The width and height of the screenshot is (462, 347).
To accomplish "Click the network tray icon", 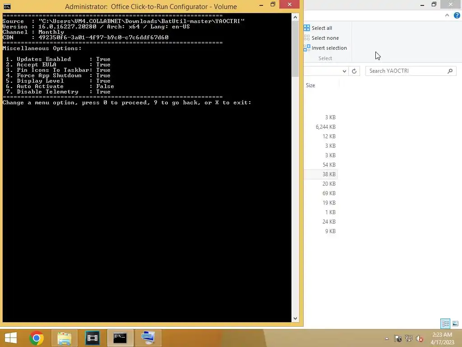I will (x=409, y=338).
